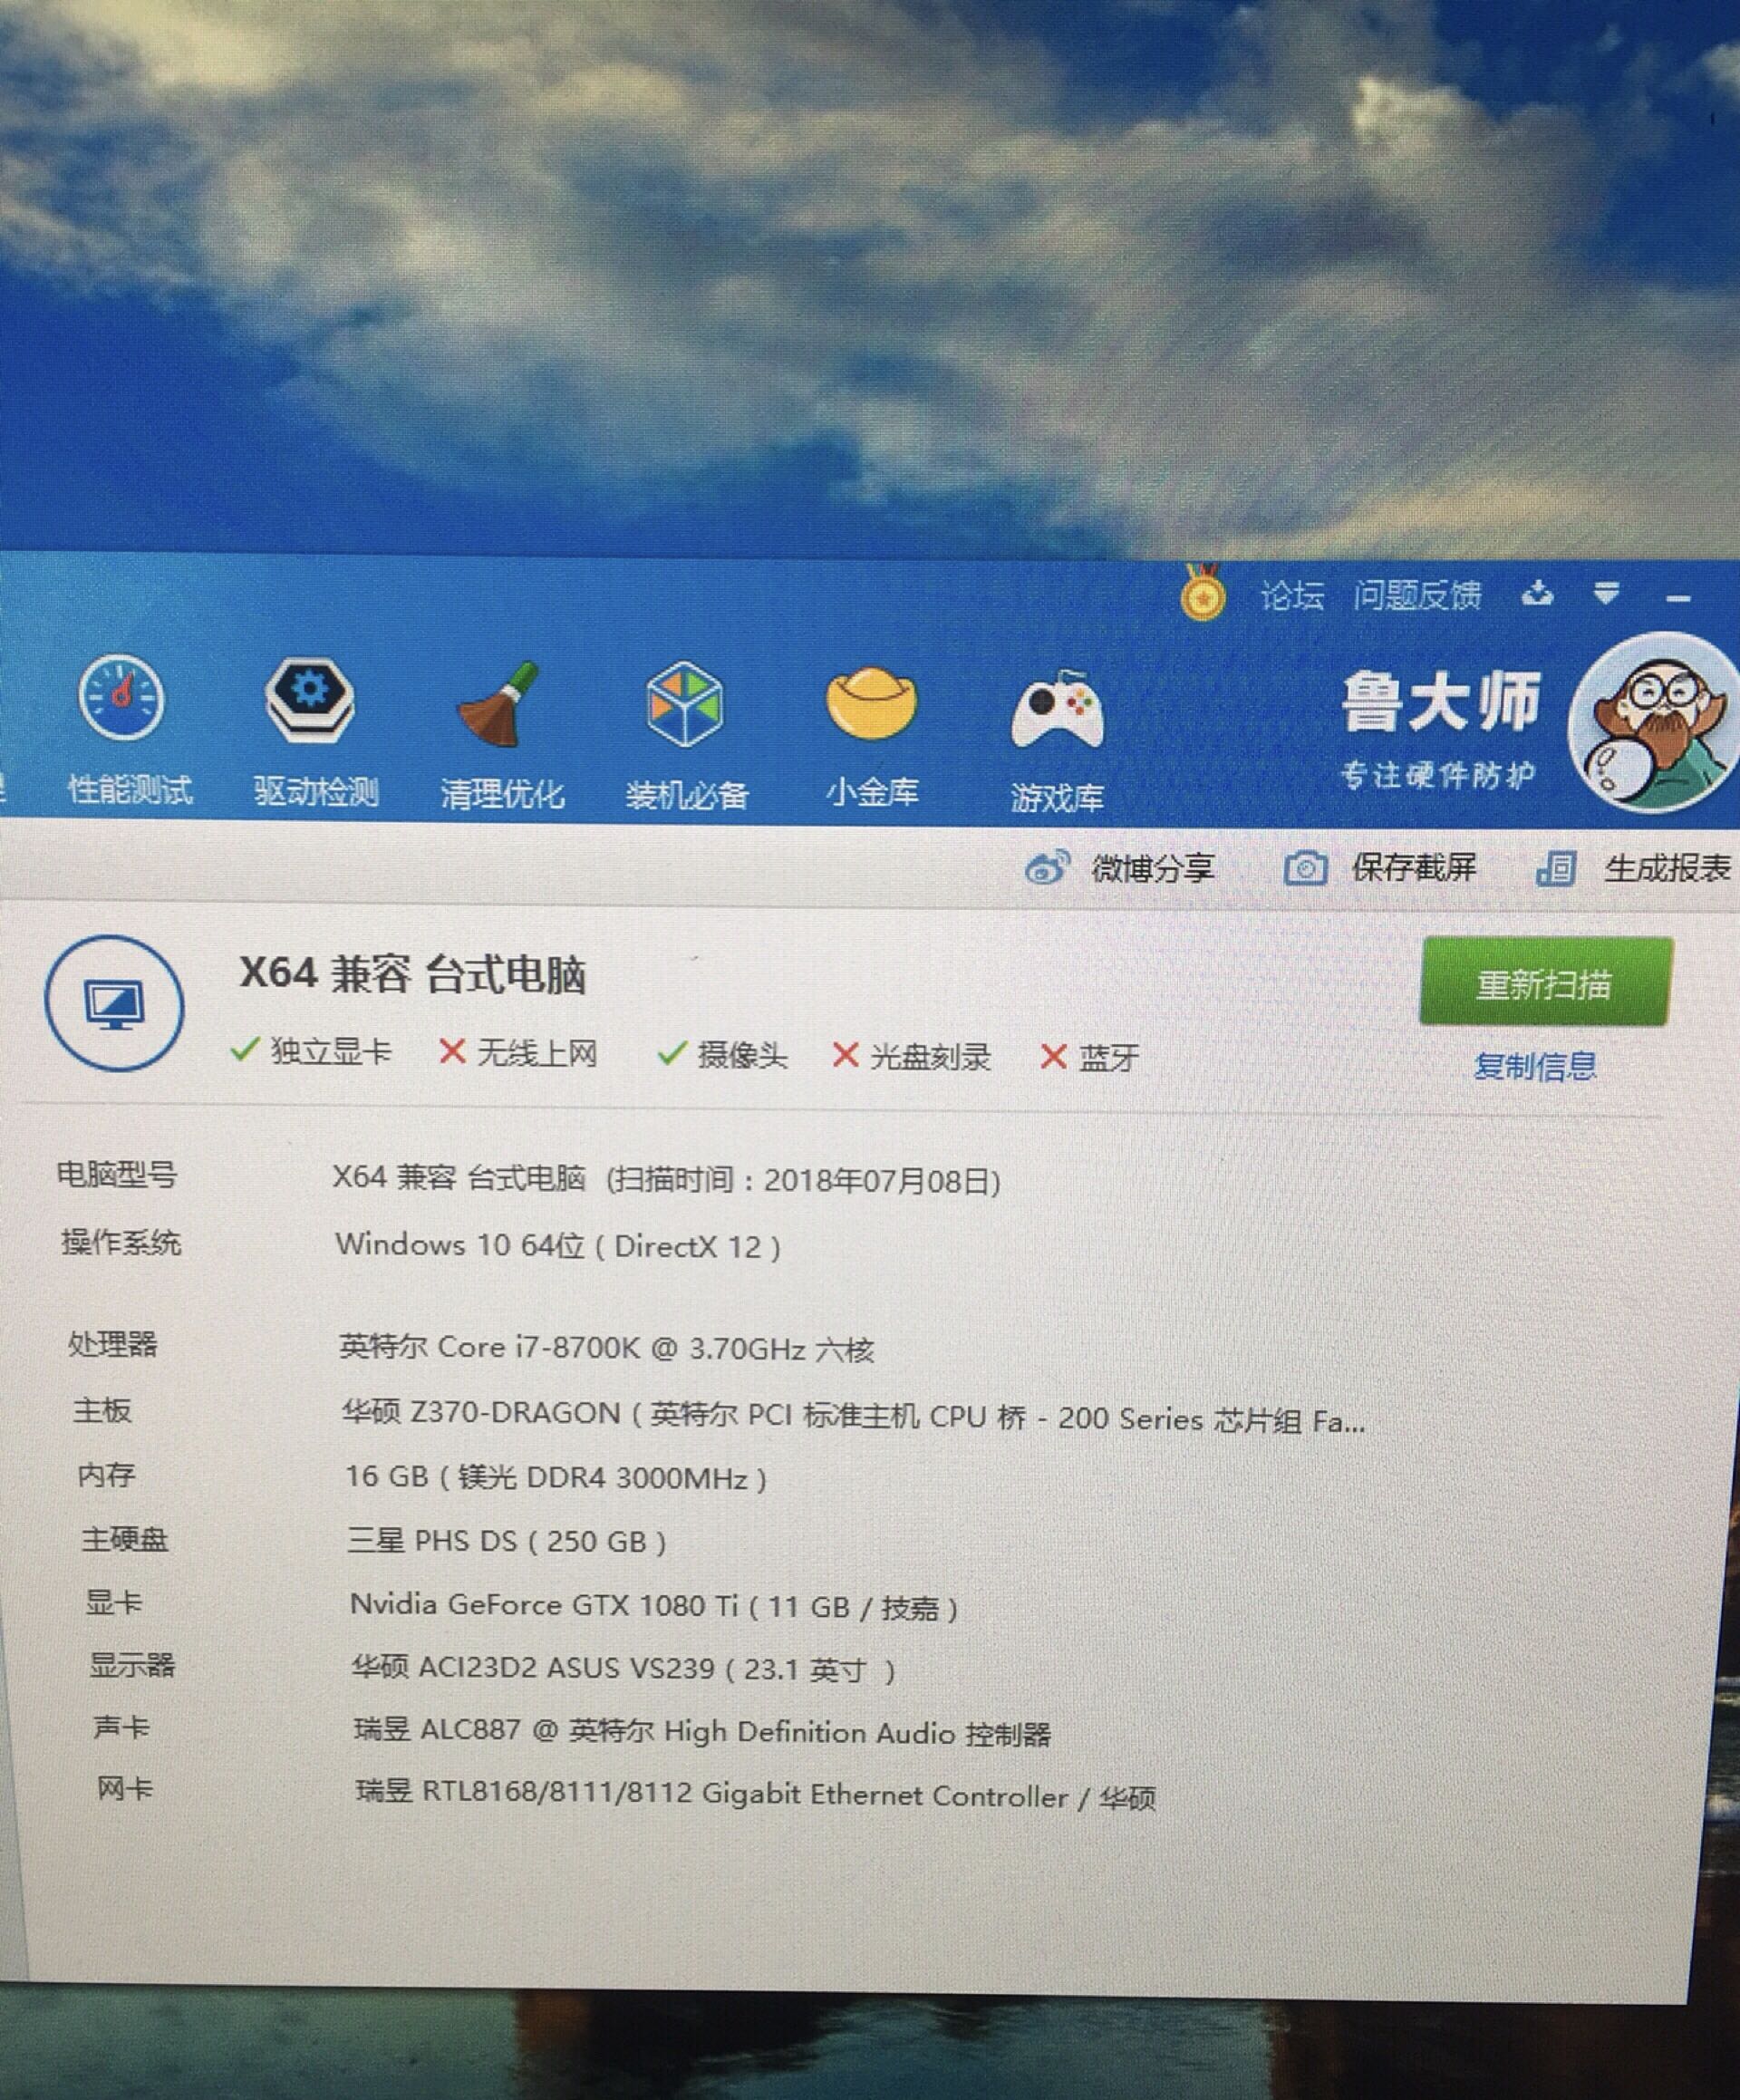The height and width of the screenshot is (2100, 1740).
Task: Click the download update icon in title bar
Action: [1537, 595]
